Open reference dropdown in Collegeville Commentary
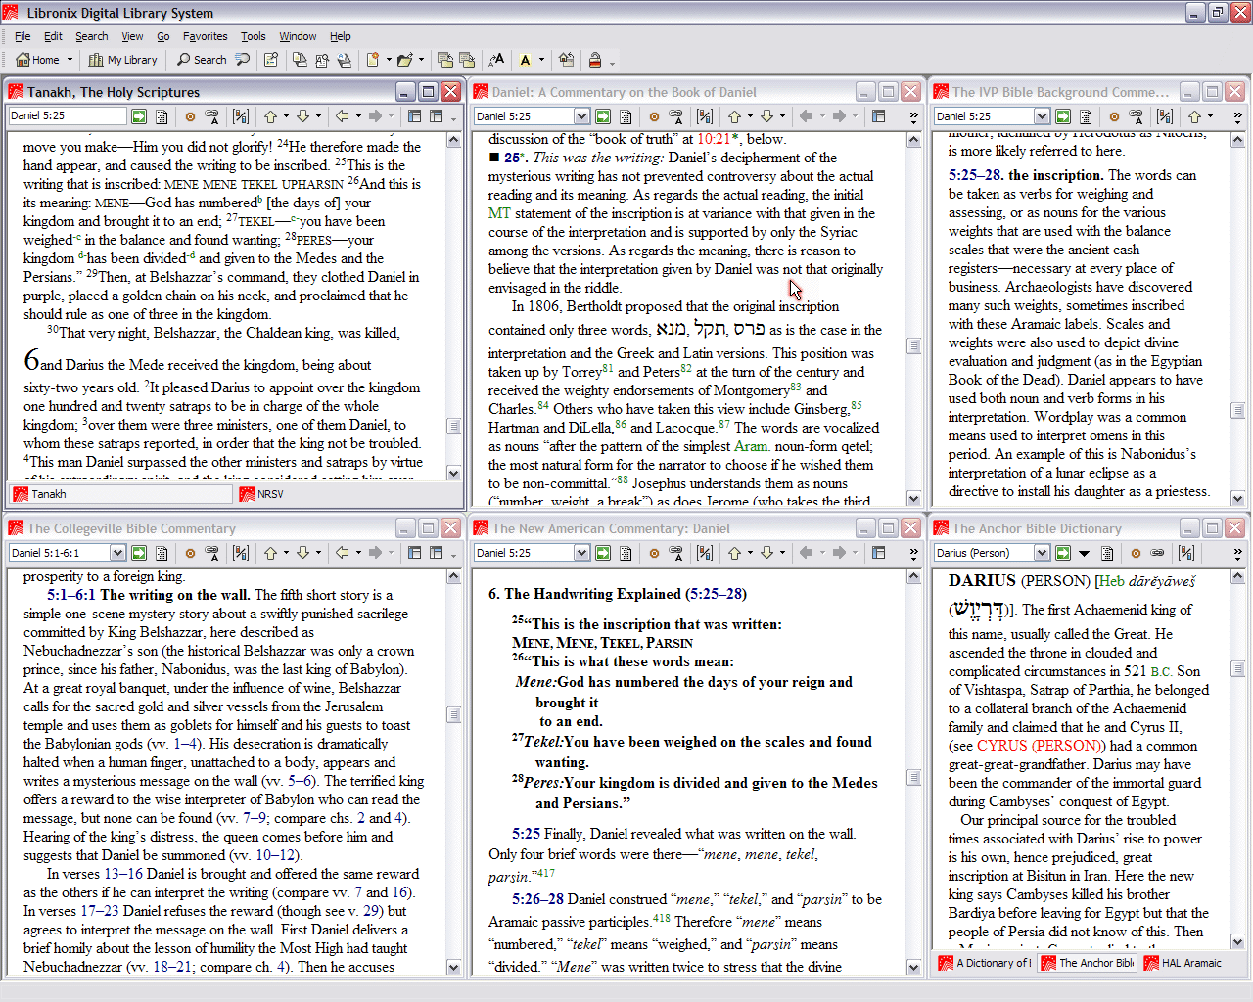The width and height of the screenshot is (1253, 1002). coord(117,553)
